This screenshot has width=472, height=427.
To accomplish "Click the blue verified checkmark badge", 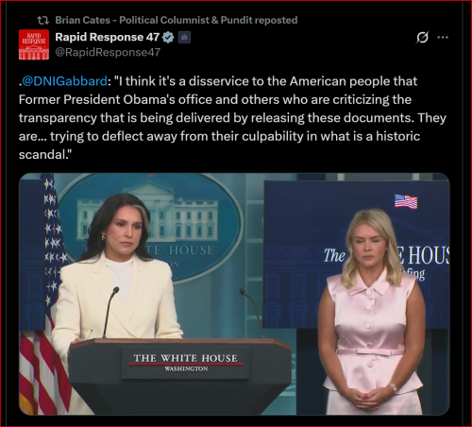I will point(168,38).
